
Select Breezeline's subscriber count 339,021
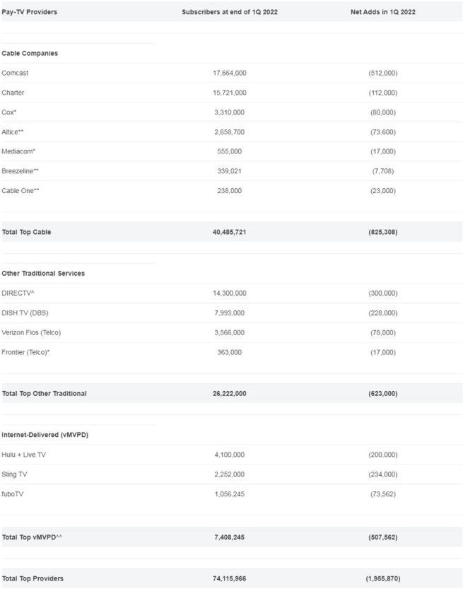click(x=229, y=171)
